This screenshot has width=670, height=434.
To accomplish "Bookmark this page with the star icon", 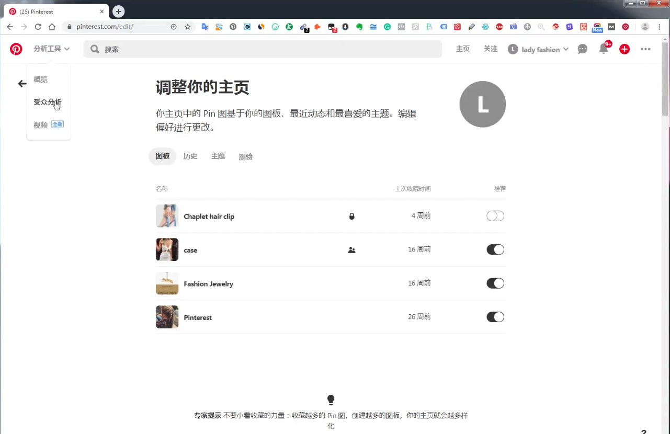I will coord(188,27).
